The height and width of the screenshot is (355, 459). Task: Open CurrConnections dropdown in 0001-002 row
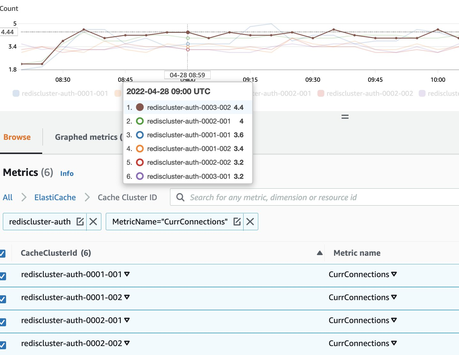[x=394, y=297]
